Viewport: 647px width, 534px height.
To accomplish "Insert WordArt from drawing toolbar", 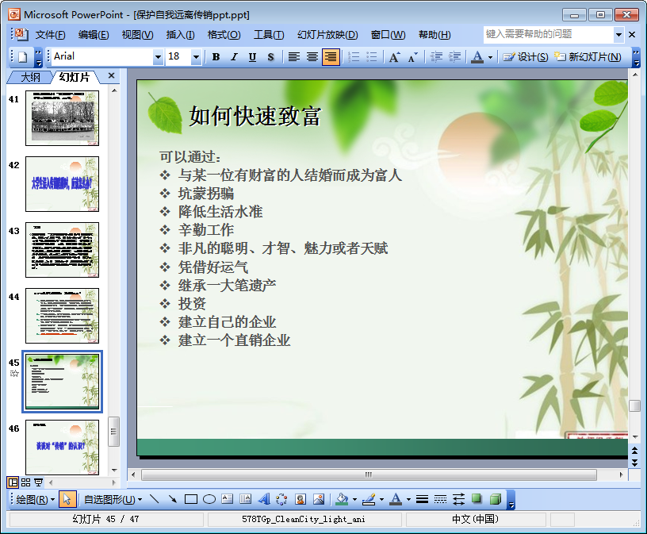I will point(263,499).
